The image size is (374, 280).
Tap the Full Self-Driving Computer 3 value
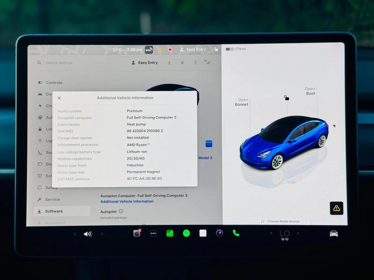151,118
